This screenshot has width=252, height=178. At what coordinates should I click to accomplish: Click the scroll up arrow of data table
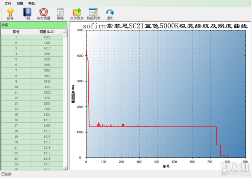point(65,31)
